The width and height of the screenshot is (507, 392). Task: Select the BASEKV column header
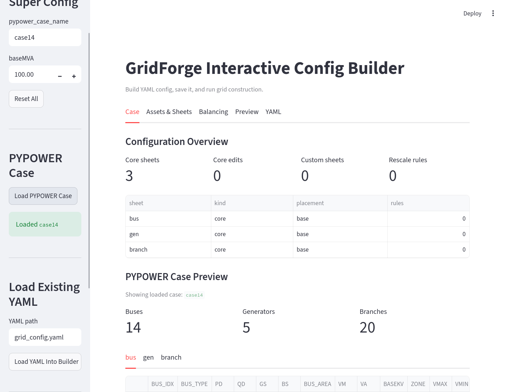coord(394,384)
